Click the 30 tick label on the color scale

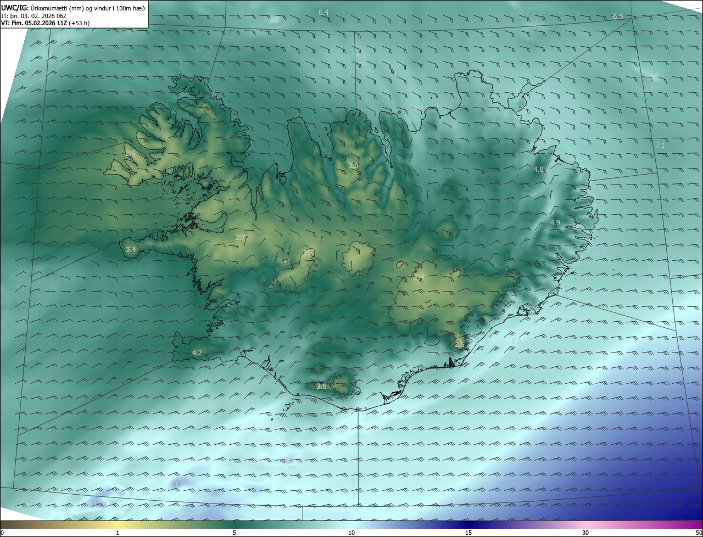585,533
